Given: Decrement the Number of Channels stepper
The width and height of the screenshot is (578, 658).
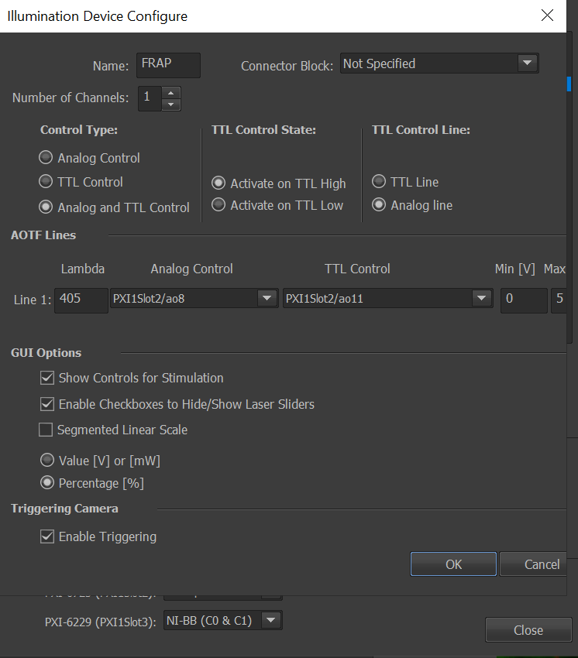Looking at the screenshot, I should 172,103.
